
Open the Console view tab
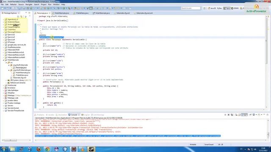(x=74, y=115)
